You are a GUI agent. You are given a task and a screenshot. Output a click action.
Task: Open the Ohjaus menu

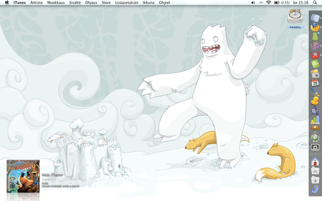click(91, 3)
